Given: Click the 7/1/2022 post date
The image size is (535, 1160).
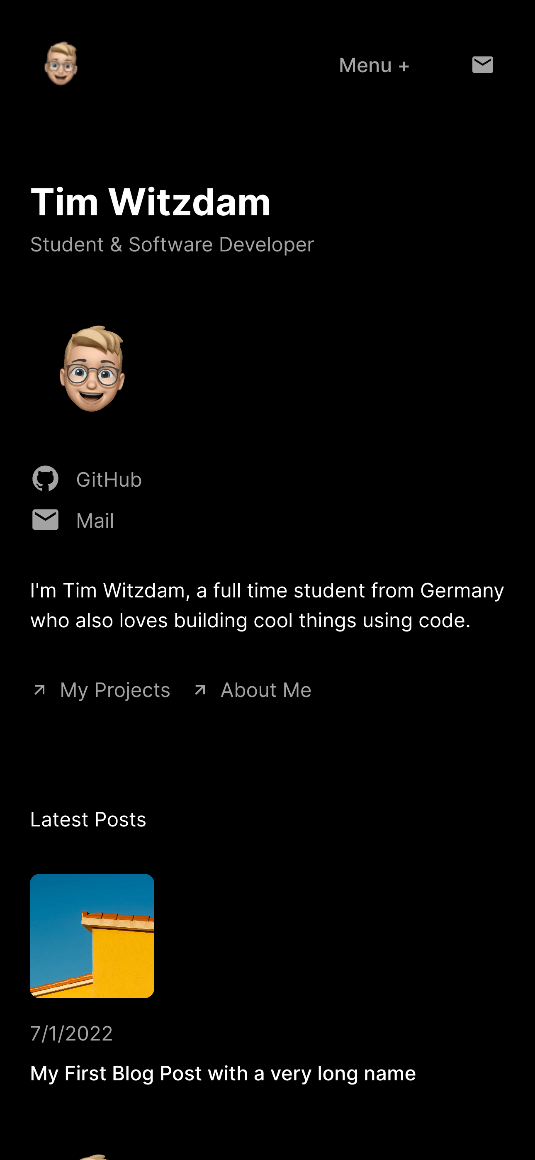Looking at the screenshot, I should [x=71, y=1033].
